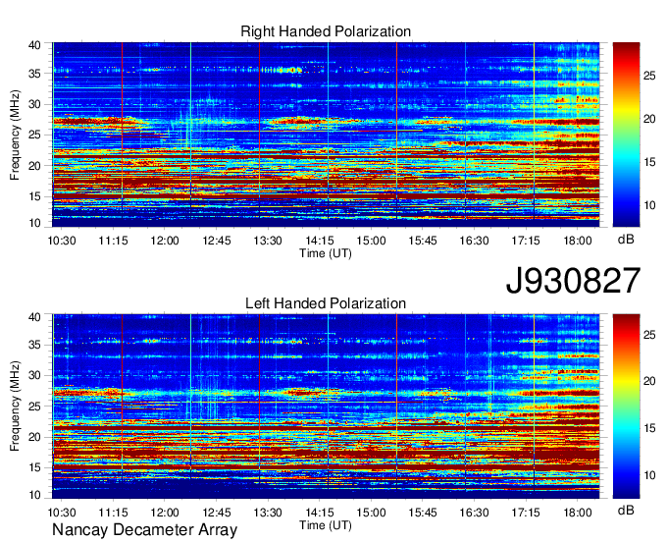Click the 20 MHz tick of Left Handed plot
Viewport: 667px width, 542px height.
tap(34, 437)
